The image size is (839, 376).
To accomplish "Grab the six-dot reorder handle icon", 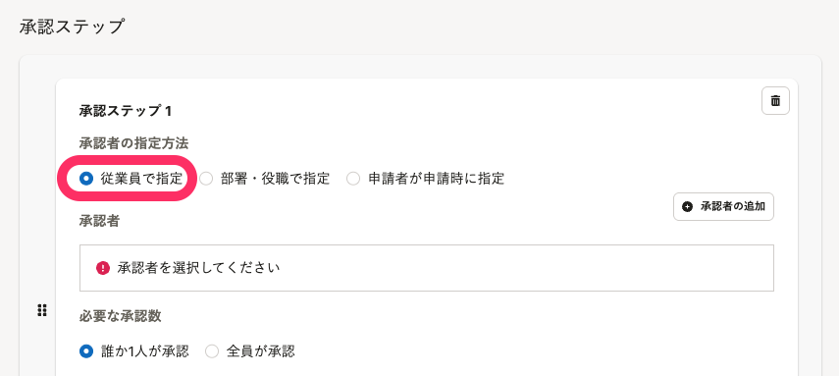I will point(42,310).
